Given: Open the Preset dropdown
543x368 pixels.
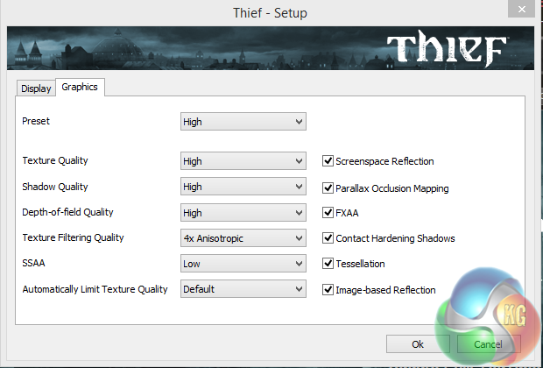Looking at the screenshot, I should tap(243, 122).
